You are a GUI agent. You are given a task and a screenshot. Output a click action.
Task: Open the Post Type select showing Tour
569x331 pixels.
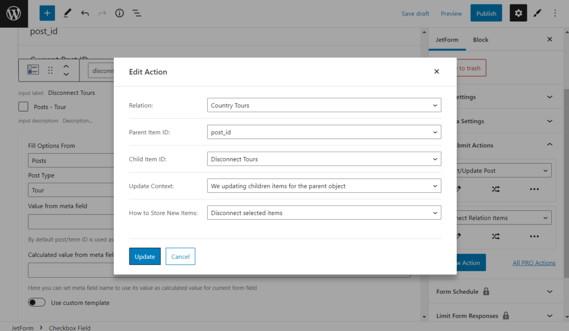click(x=71, y=190)
